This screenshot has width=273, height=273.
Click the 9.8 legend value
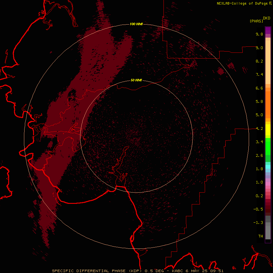click(x=259, y=34)
